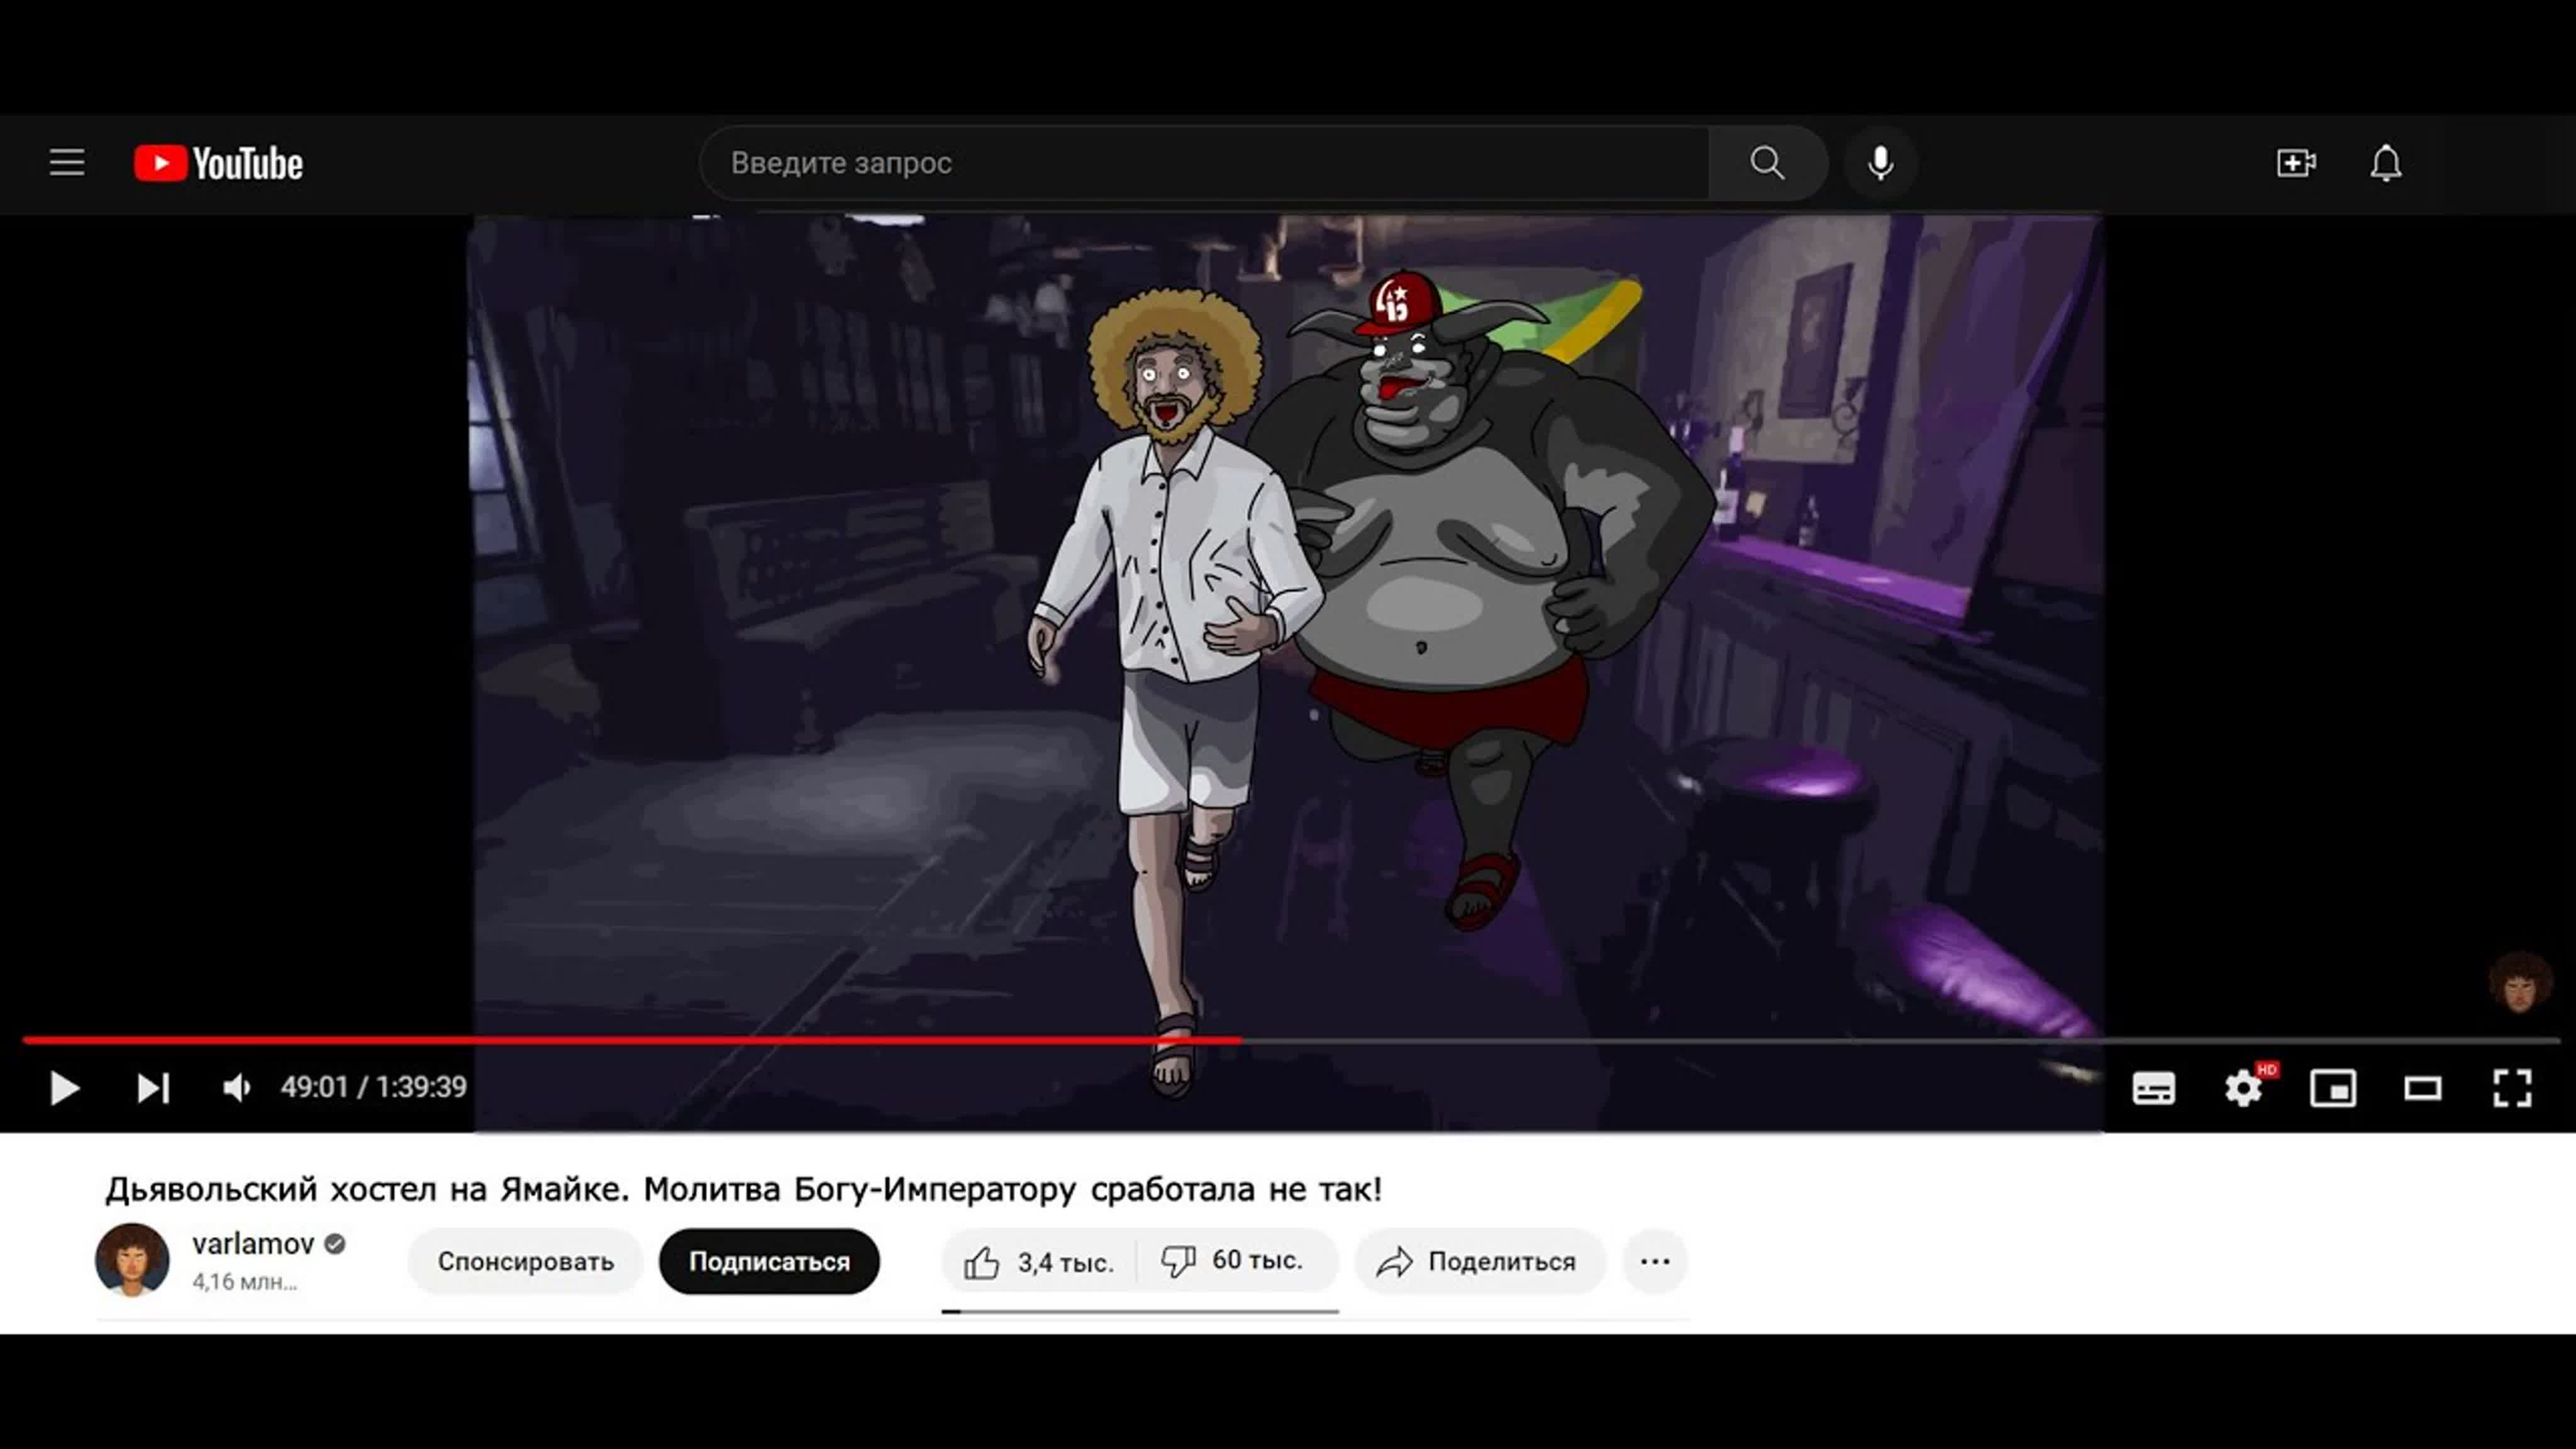Mute the video volume

[x=236, y=1088]
